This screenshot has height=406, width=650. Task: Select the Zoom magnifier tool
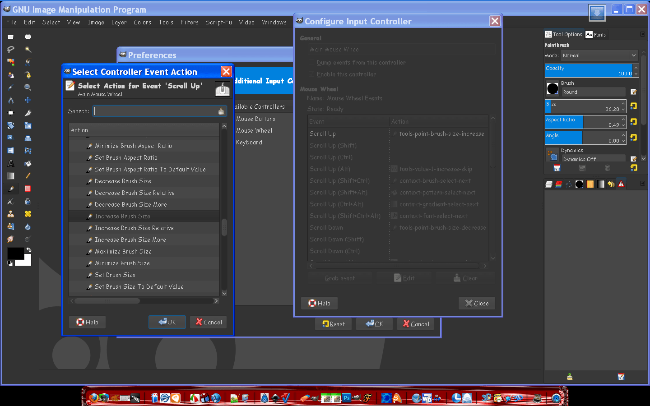click(28, 88)
